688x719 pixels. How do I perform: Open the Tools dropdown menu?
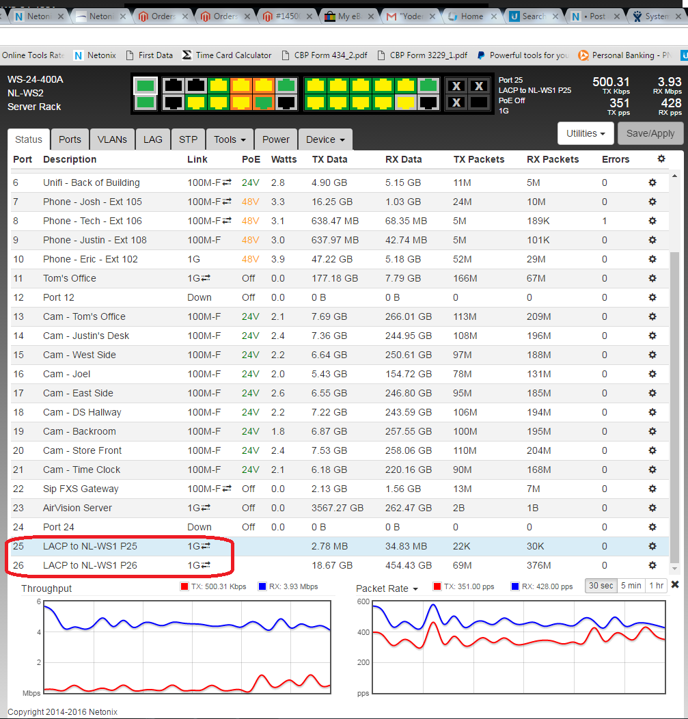(x=230, y=139)
